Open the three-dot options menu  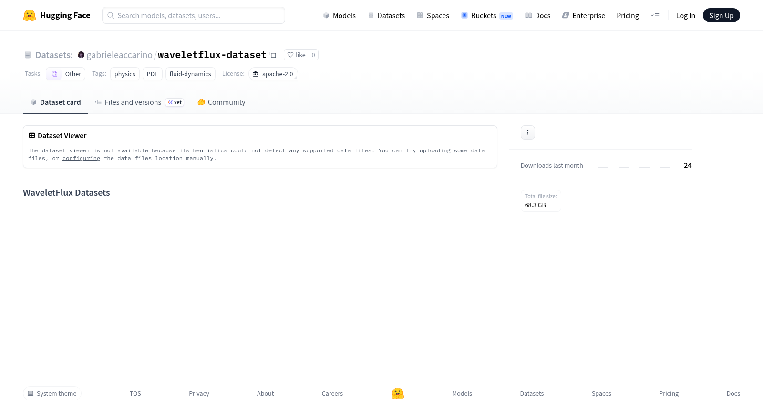(528, 132)
